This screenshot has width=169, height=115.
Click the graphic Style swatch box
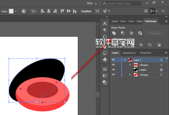11,11
